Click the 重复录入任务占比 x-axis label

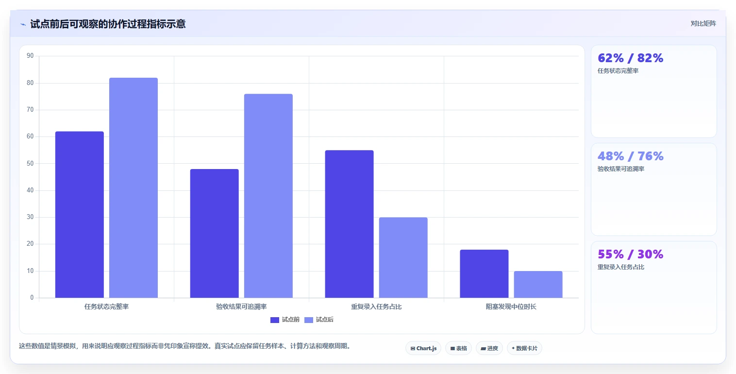click(376, 307)
